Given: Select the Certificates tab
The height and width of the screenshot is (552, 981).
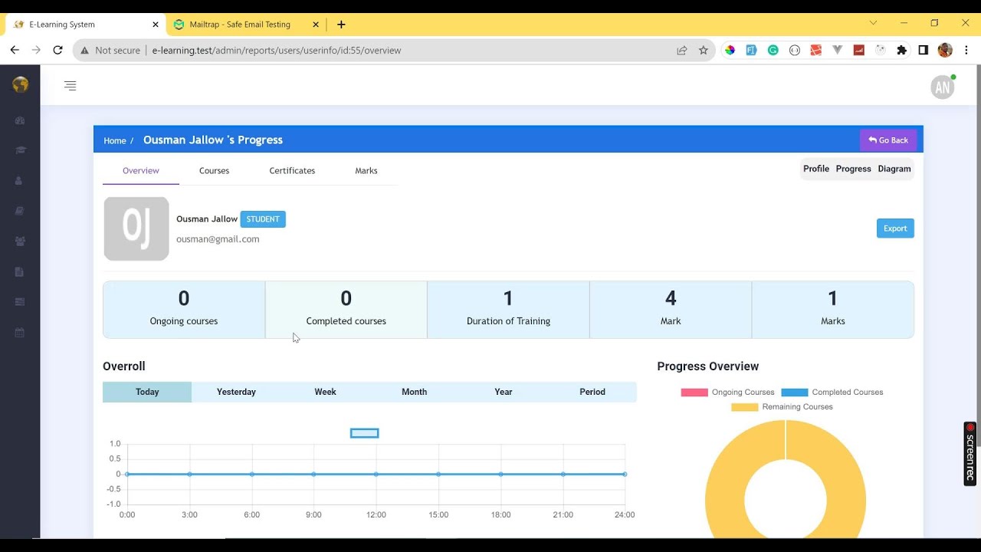Looking at the screenshot, I should coord(292,170).
